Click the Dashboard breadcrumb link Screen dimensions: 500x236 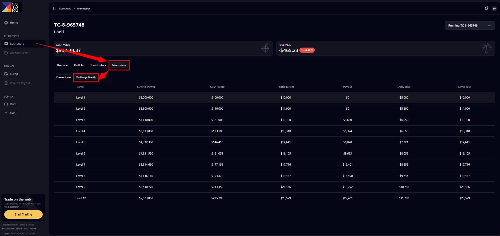click(65, 9)
